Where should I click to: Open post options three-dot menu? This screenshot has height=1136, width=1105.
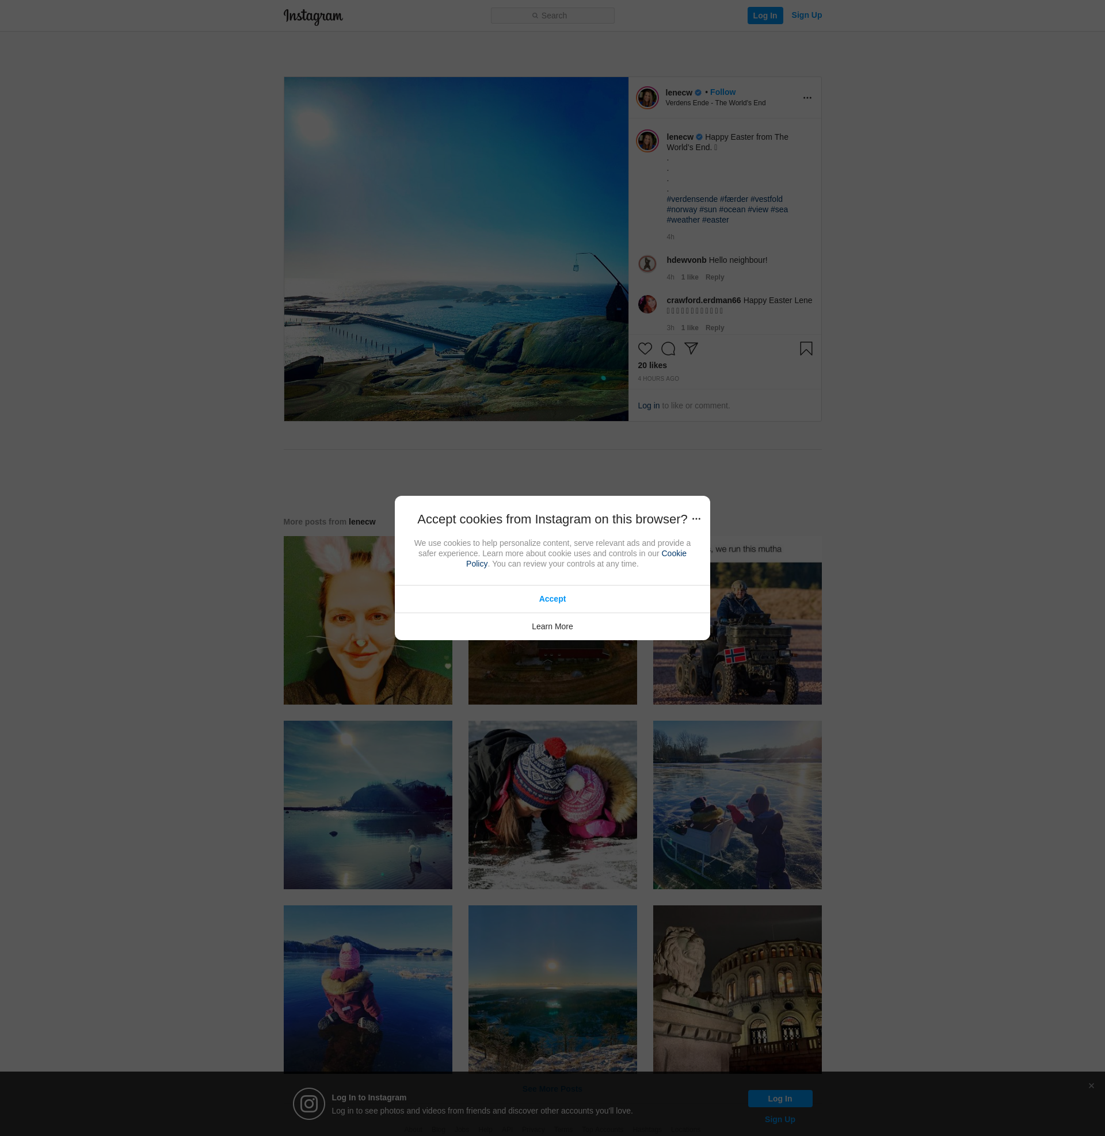(x=807, y=98)
